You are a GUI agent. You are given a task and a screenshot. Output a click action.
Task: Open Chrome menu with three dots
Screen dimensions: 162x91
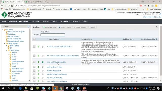(160, 6)
